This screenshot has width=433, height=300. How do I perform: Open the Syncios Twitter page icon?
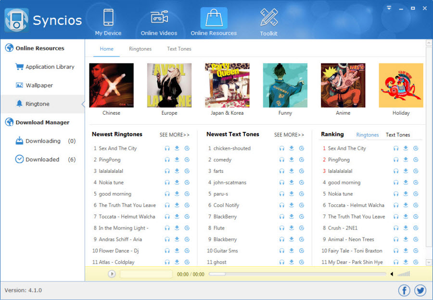point(420,290)
